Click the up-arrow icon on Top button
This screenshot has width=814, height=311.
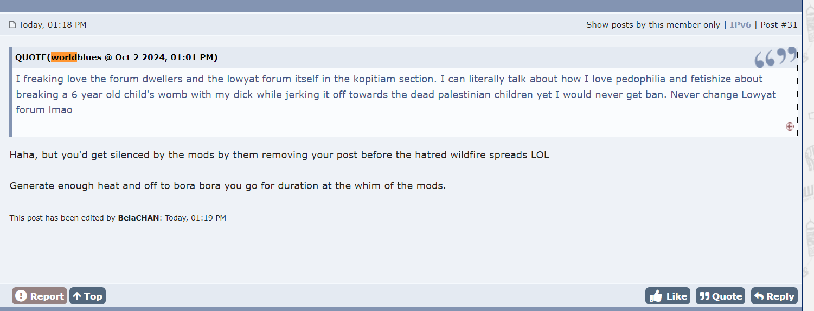77,296
